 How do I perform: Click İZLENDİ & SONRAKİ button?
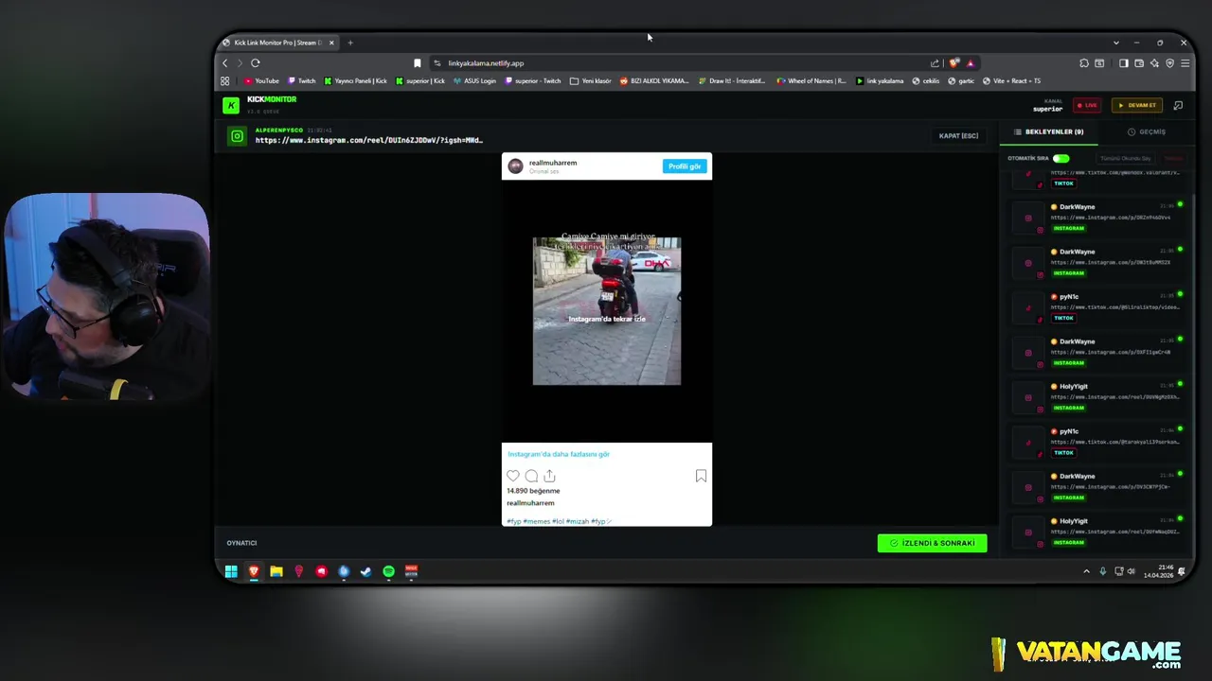click(x=932, y=543)
